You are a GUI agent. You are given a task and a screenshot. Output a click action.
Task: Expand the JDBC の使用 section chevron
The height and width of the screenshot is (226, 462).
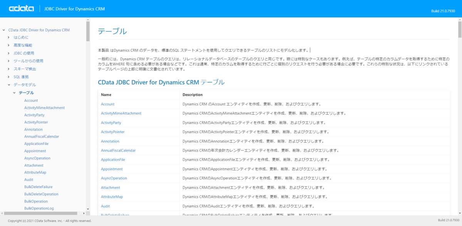coord(9,53)
